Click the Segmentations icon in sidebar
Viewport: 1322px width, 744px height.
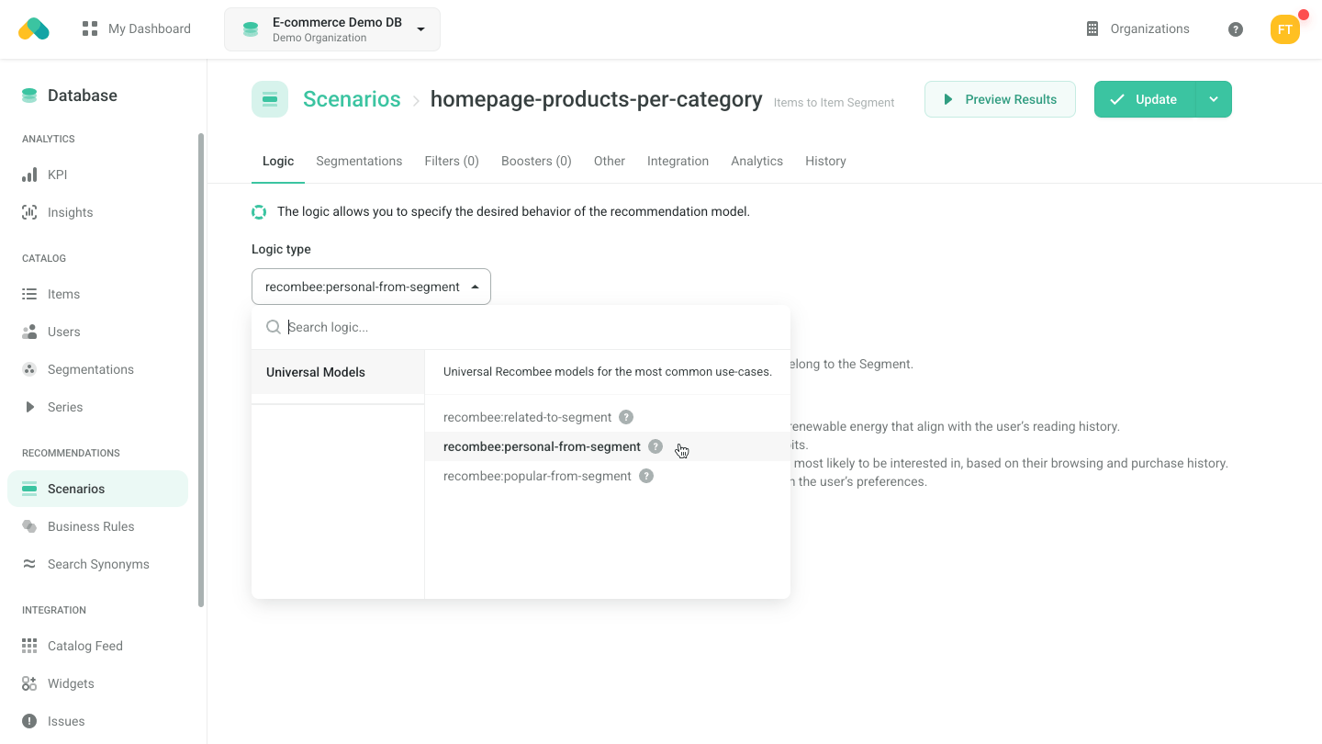(x=29, y=369)
